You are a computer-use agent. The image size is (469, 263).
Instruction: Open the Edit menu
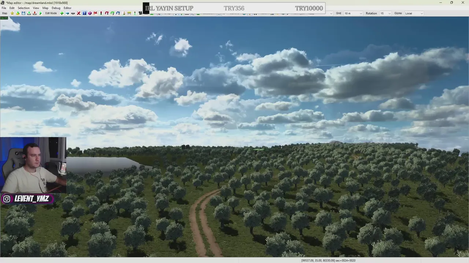(x=12, y=8)
